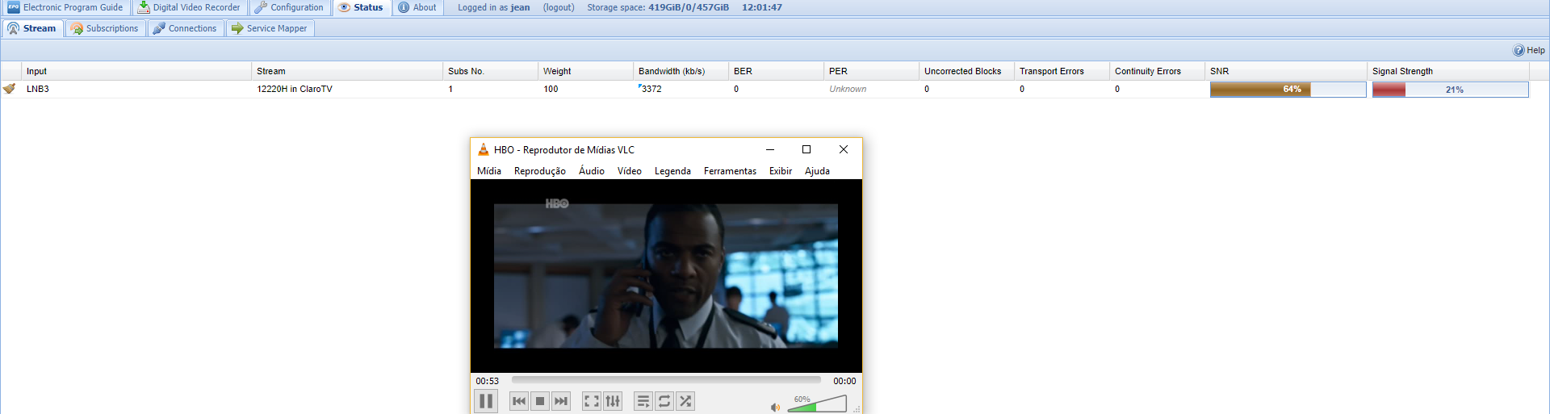Open VLC extended settings equalizer icon
Screen dimensions: 1550x414
[x=613, y=401]
